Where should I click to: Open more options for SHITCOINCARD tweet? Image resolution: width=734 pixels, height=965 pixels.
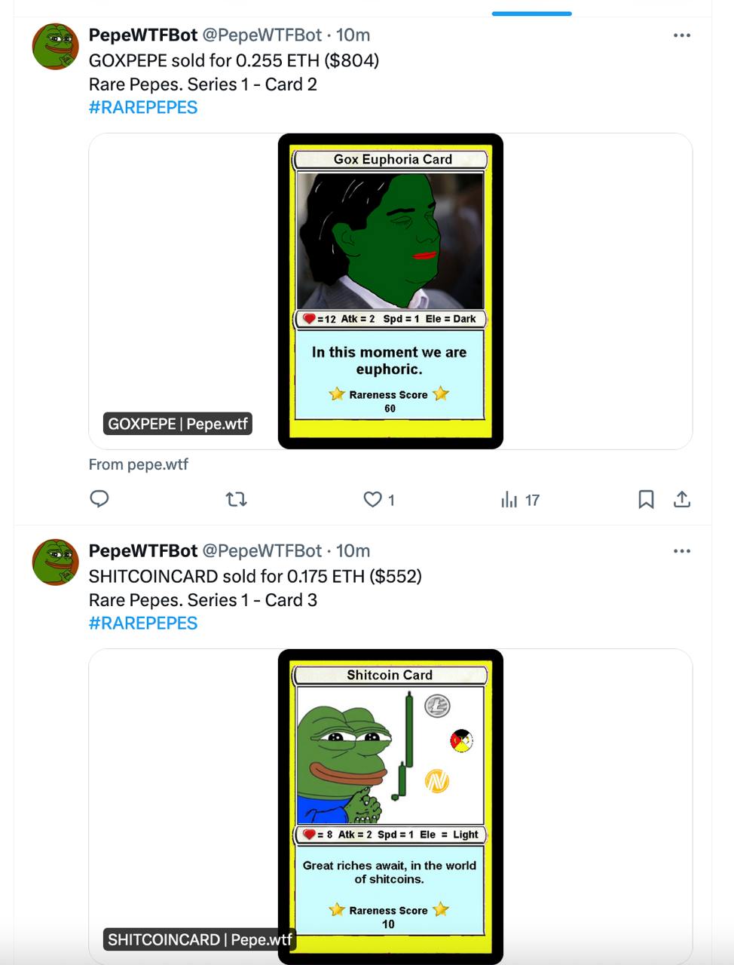[682, 551]
